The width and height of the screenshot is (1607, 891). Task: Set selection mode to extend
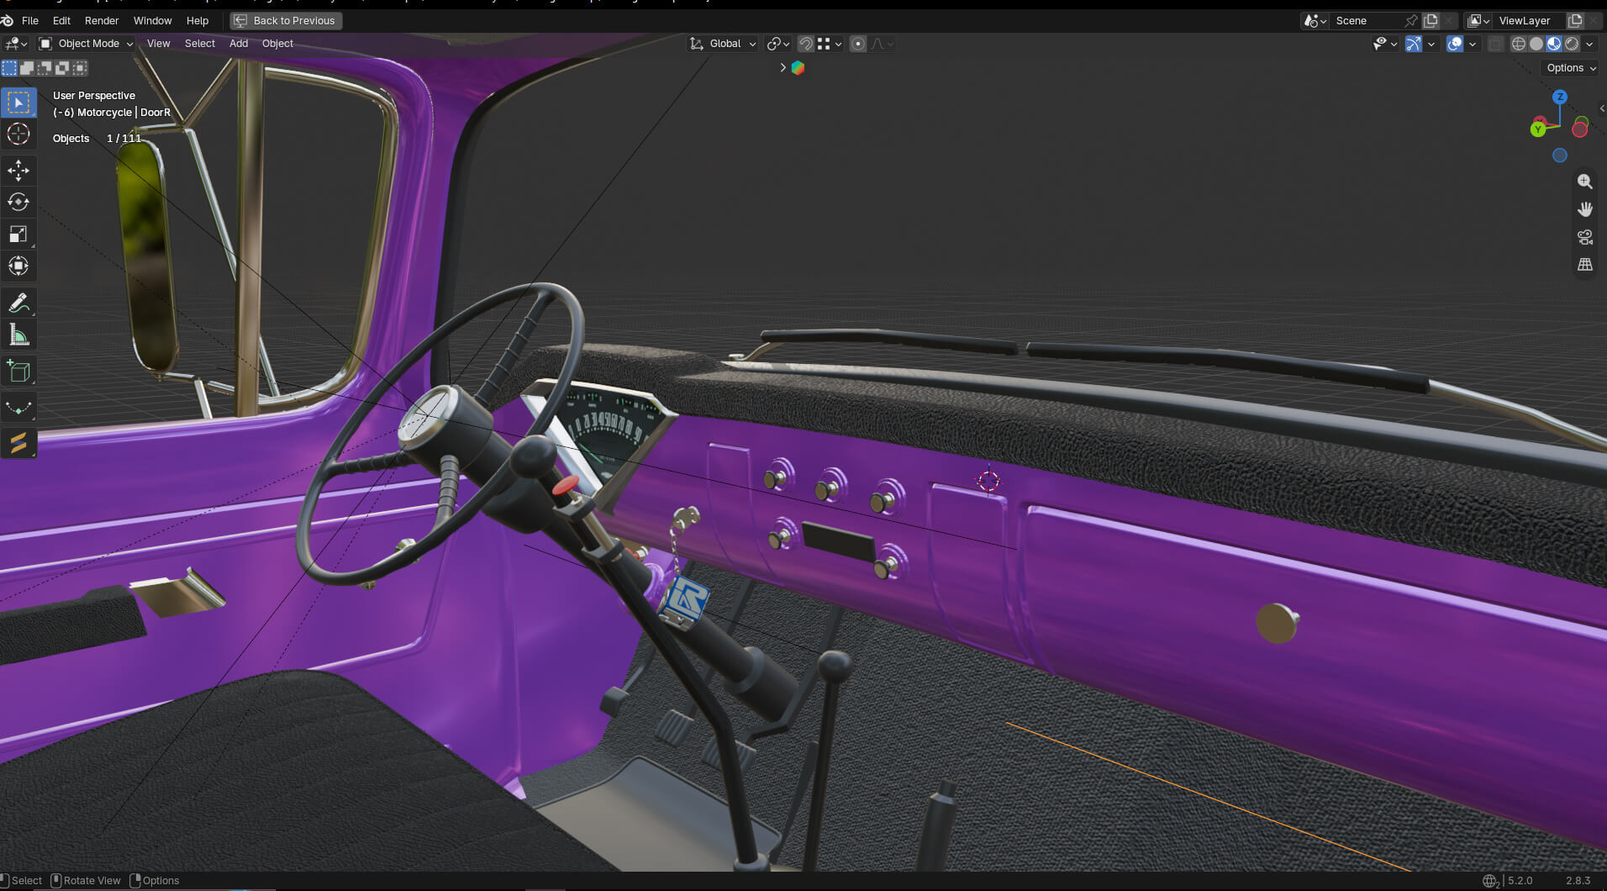click(27, 68)
